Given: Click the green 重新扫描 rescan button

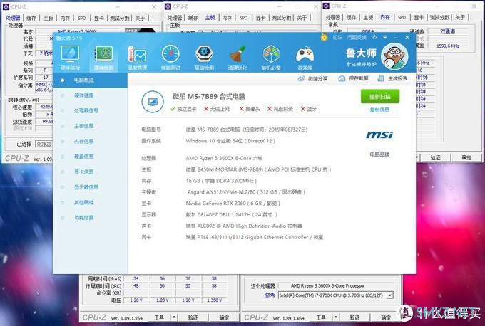Looking at the screenshot, I should 380,97.
